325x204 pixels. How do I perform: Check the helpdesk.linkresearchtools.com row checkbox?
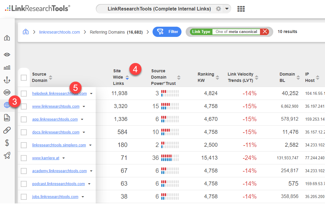pos(24,93)
